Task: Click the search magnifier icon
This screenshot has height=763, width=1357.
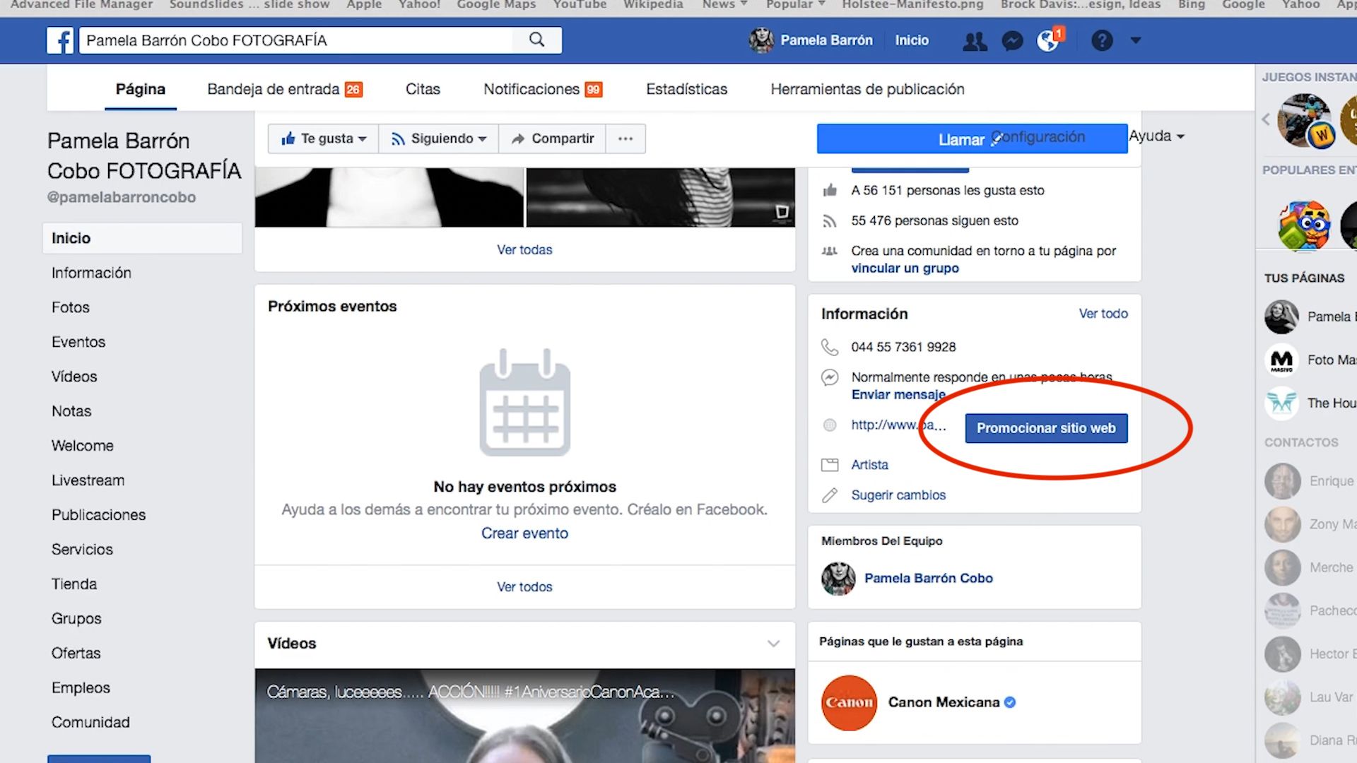Action: pyautogui.click(x=537, y=40)
